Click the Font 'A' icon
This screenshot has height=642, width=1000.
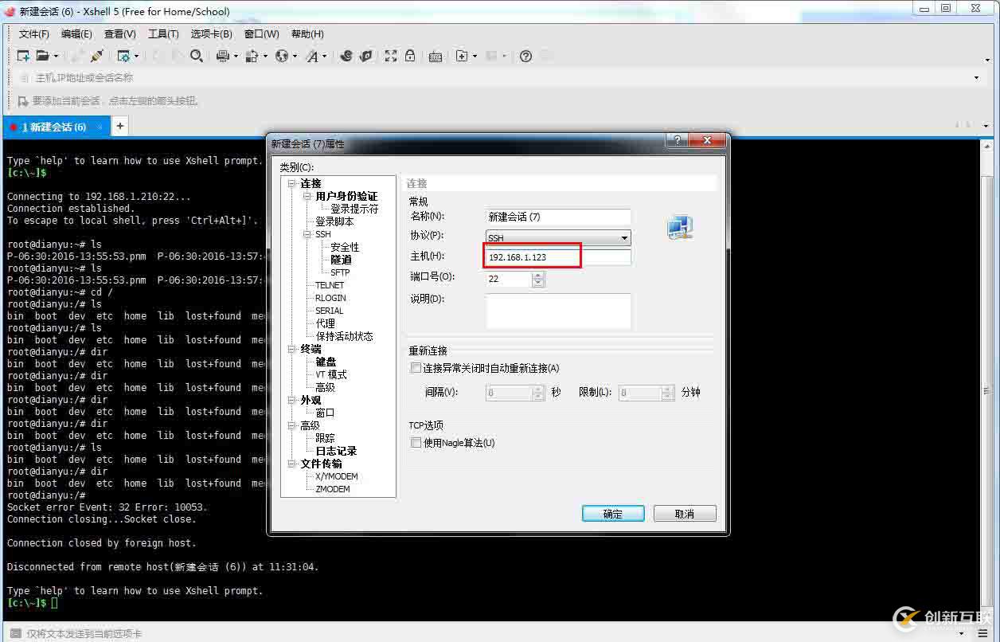pyautogui.click(x=312, y=56)
